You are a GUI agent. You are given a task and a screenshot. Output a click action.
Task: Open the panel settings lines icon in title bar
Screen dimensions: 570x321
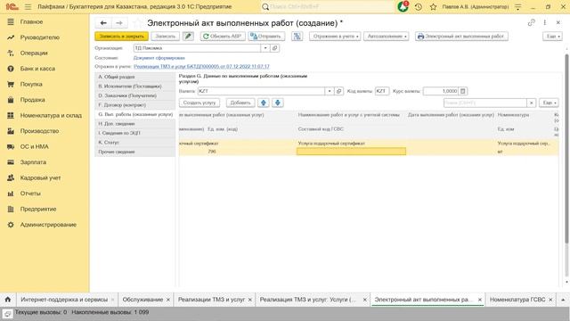click(518, 7)
